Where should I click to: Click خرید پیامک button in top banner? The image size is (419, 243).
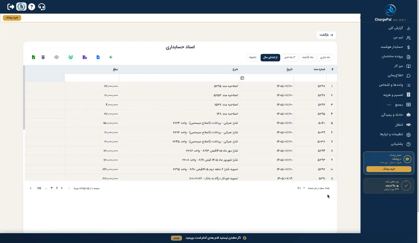[12, 18]
